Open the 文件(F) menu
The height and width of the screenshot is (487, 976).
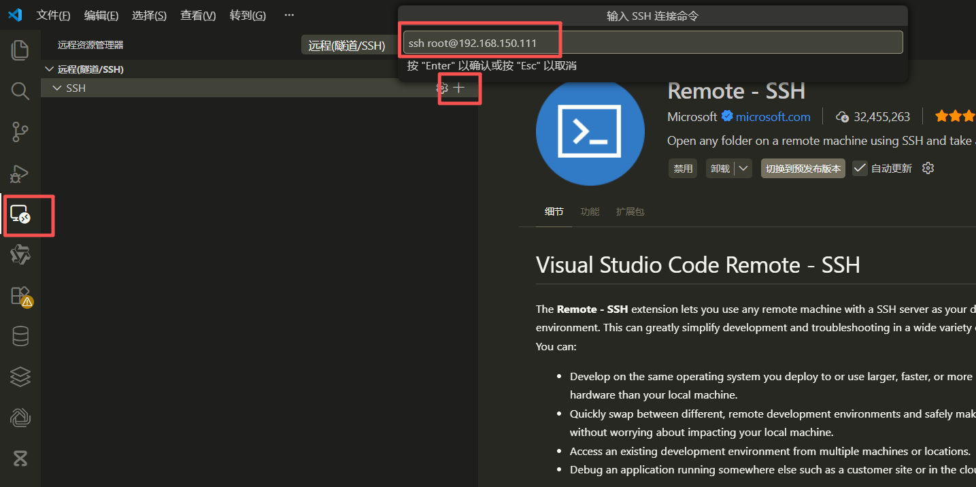point(53,15)
